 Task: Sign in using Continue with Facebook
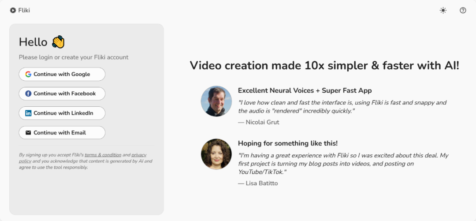point(62,94)
